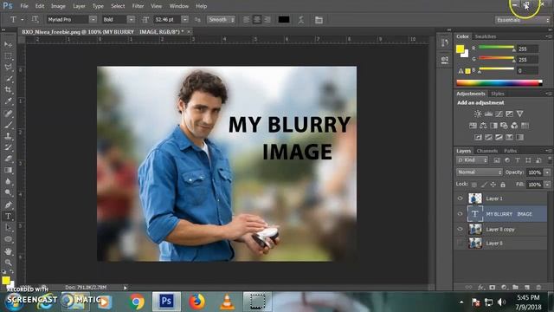Select the Crop tool
Image resolution: width=554 pixels, height=312 pixels.
pyautogui.click(x=8, y=90)
